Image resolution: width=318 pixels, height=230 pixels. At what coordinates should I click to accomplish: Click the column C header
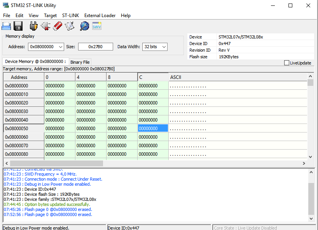coord(153,77)
